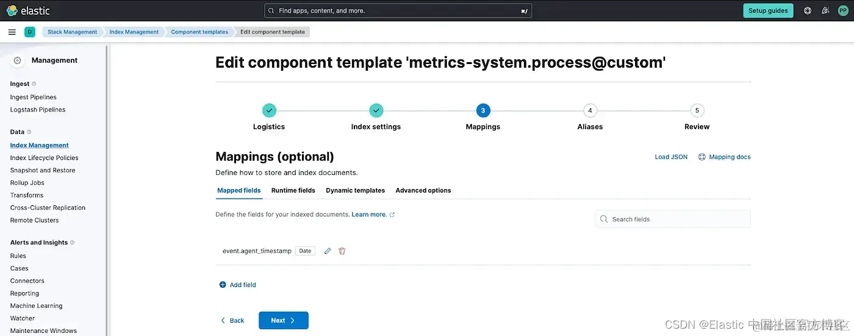Delete the event.agent_timestamp field
The image size is (854, 336).
[342, 251]
